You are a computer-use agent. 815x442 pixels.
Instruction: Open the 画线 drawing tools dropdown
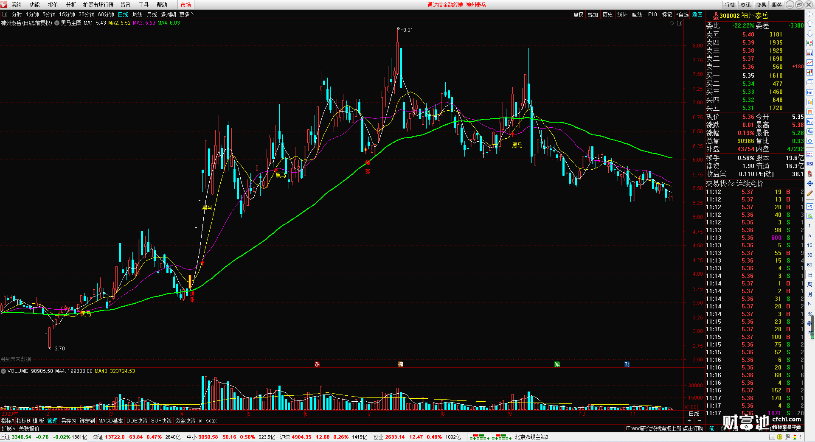(x=637, y=14)
